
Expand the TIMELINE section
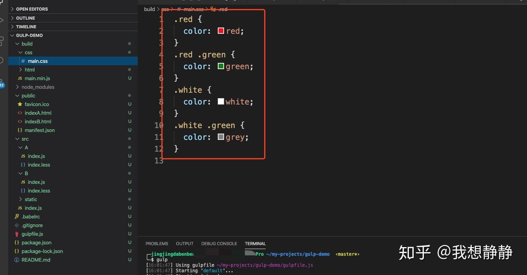tap(26, 26)
